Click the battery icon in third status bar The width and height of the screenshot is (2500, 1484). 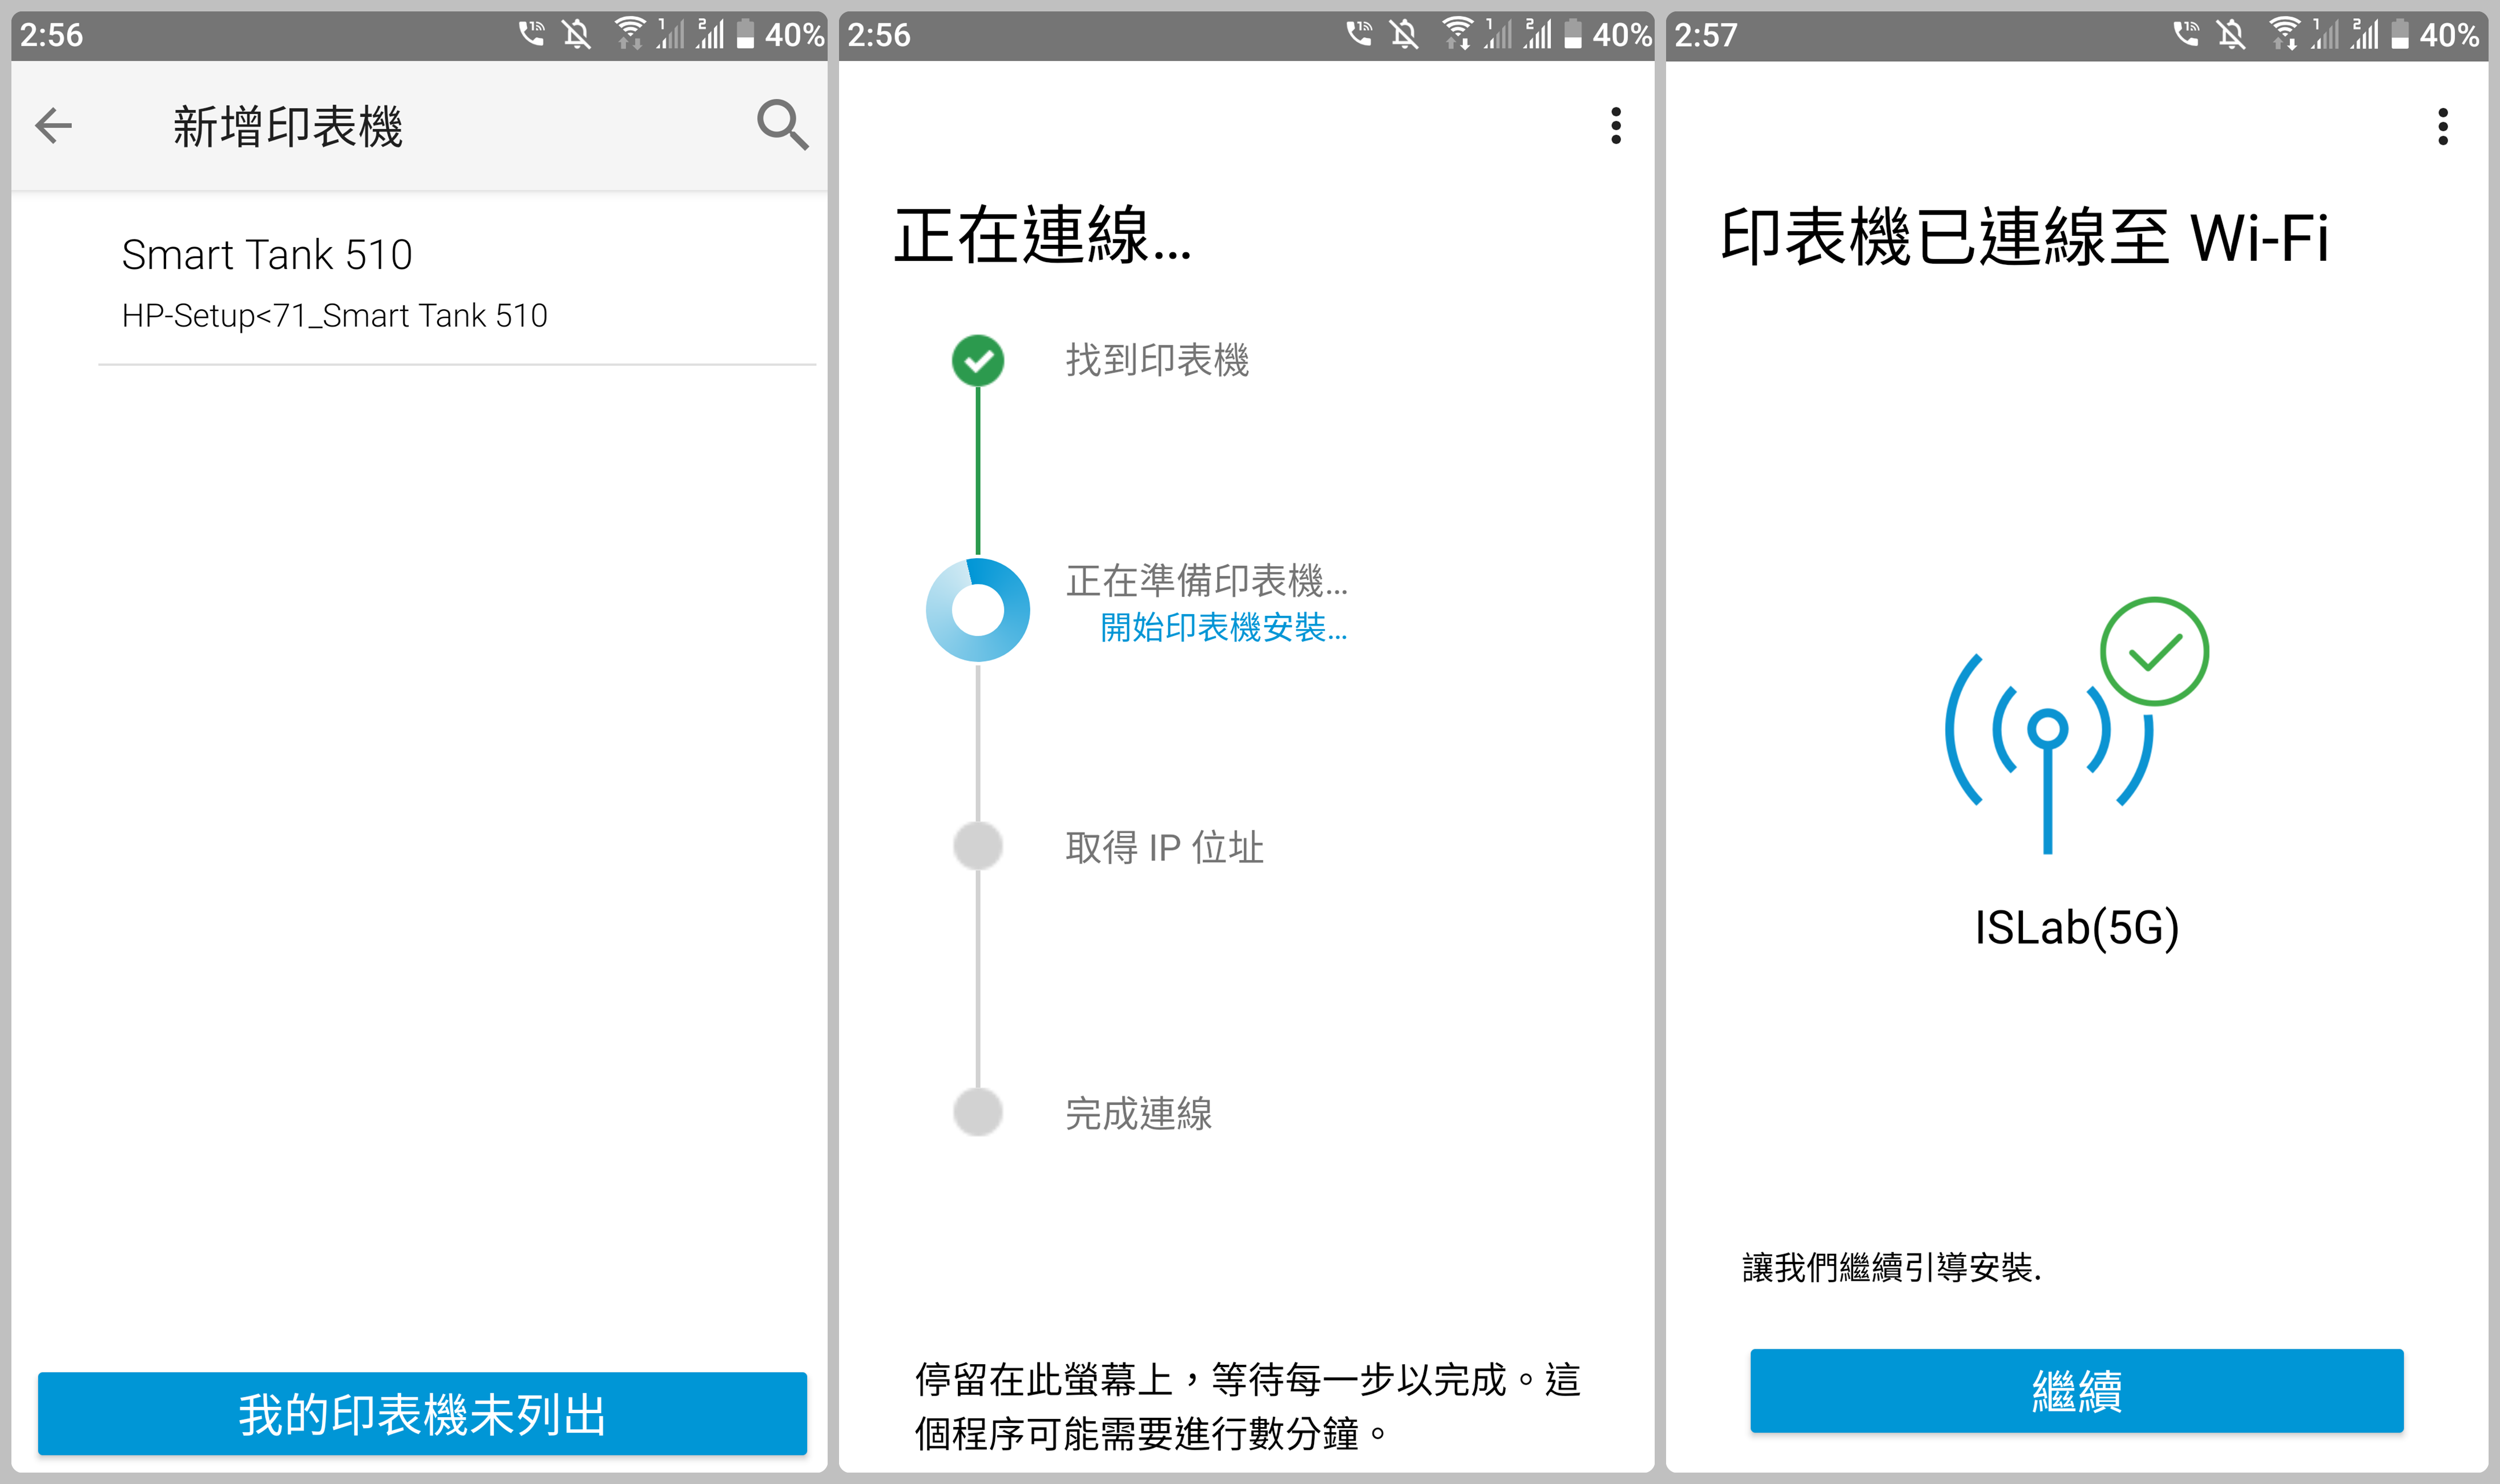point(2400,34)
